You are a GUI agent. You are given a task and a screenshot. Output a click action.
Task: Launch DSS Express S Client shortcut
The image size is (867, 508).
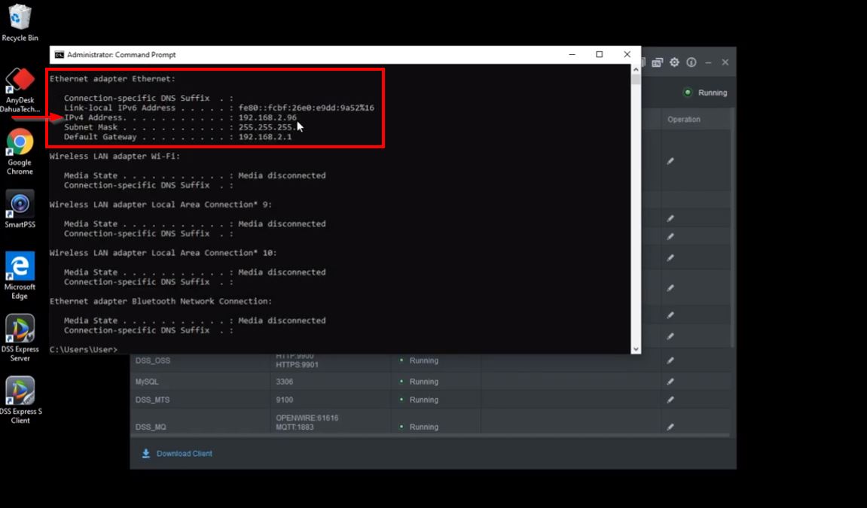click(x=20, y=400)
